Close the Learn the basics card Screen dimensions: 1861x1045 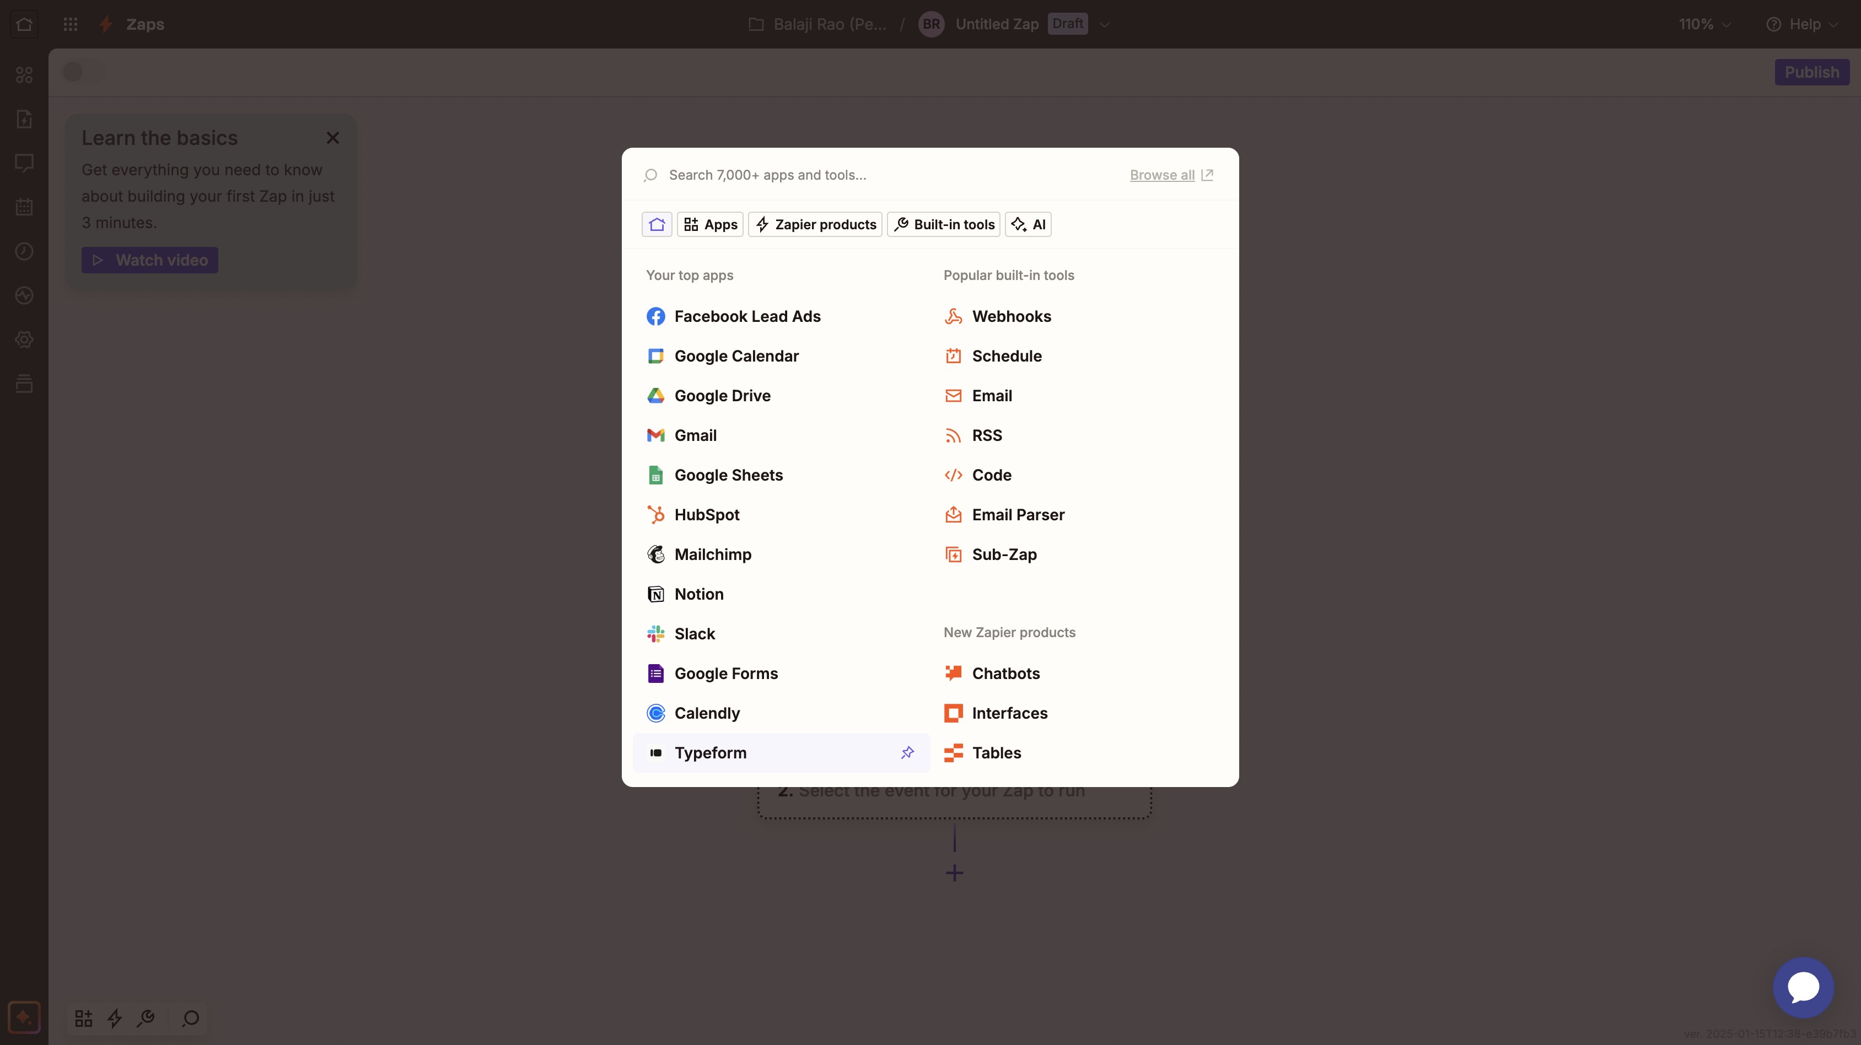[x=332, y=138]
